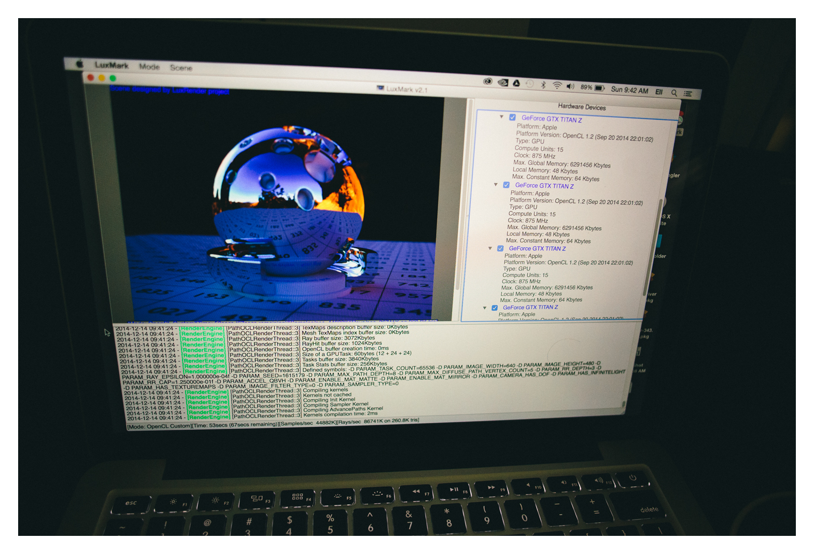
Task: Select the third GeForce GTX TITAN Z label
Action: point(537,249)
